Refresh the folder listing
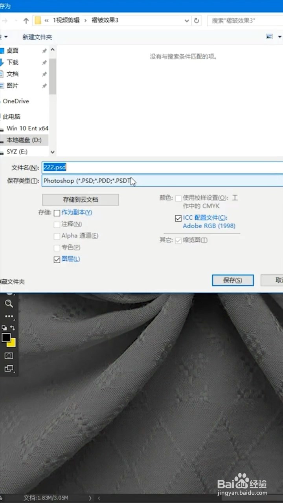 tap(197, 20)
